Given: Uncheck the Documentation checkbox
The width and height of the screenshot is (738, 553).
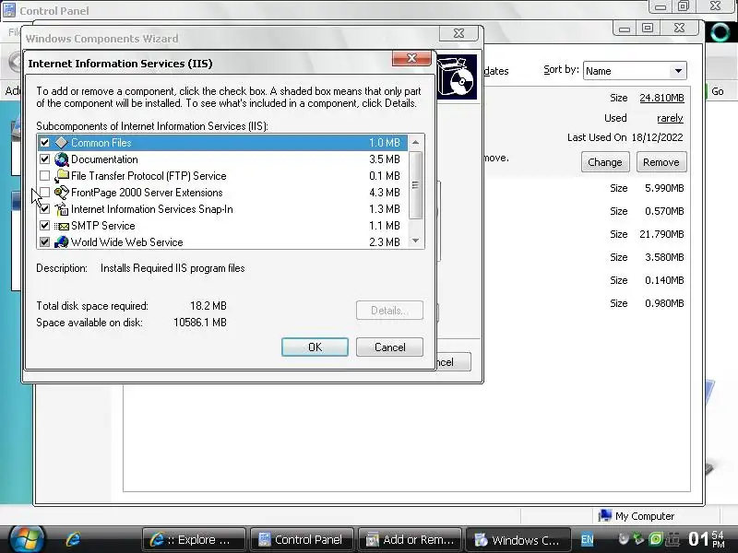Looking at the screenshot, I should [x=44, y=159].
